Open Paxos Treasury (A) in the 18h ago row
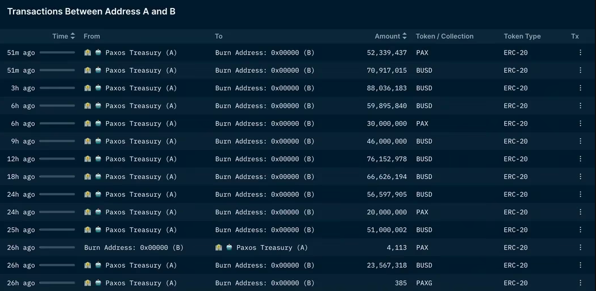596x291 pixels. (141, 177)
